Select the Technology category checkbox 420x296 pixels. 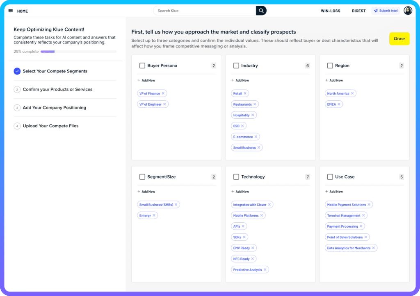tap(236, 177)
